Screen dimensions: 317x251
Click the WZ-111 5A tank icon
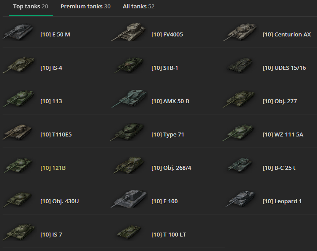tap(238, 133)
